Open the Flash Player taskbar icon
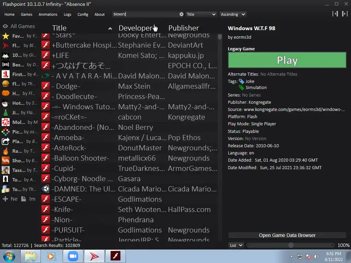351x263 pixels. 116,256
